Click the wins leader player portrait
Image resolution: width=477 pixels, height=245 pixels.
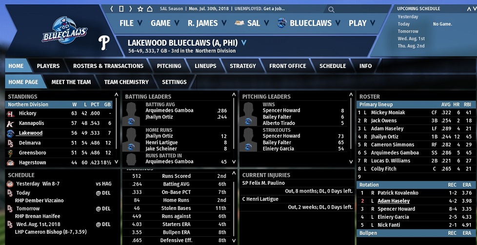pos(248,114)
